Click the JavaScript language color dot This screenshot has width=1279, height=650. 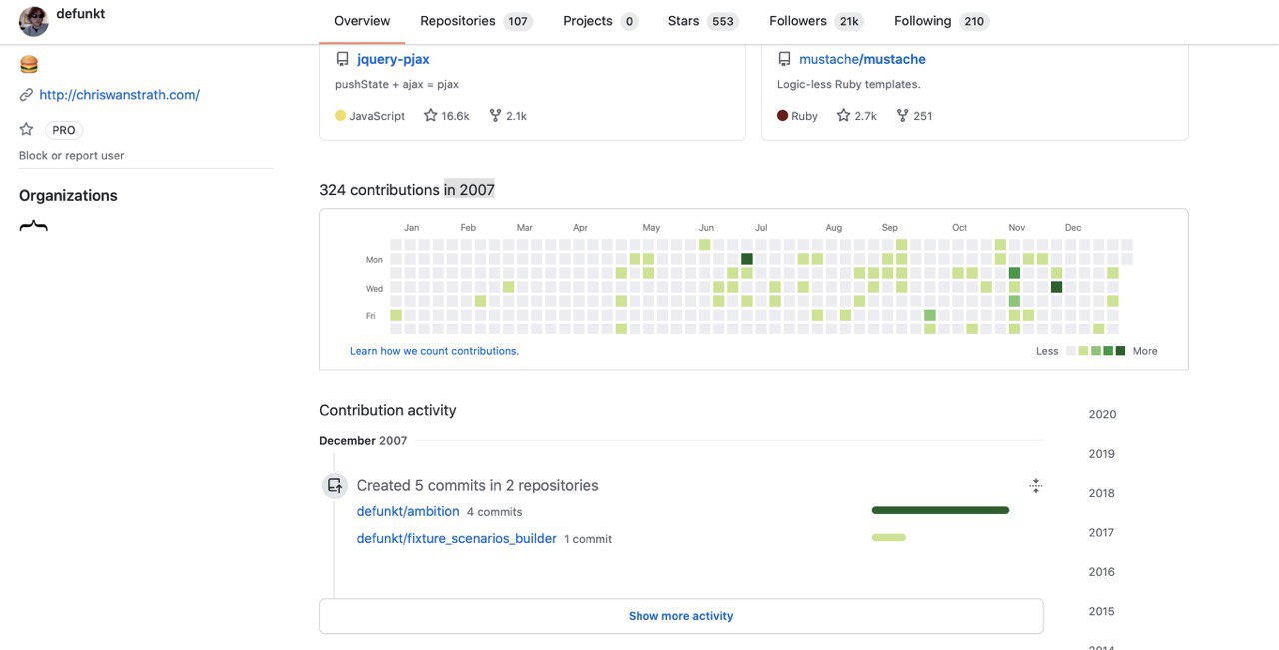(x=341, y=116)
